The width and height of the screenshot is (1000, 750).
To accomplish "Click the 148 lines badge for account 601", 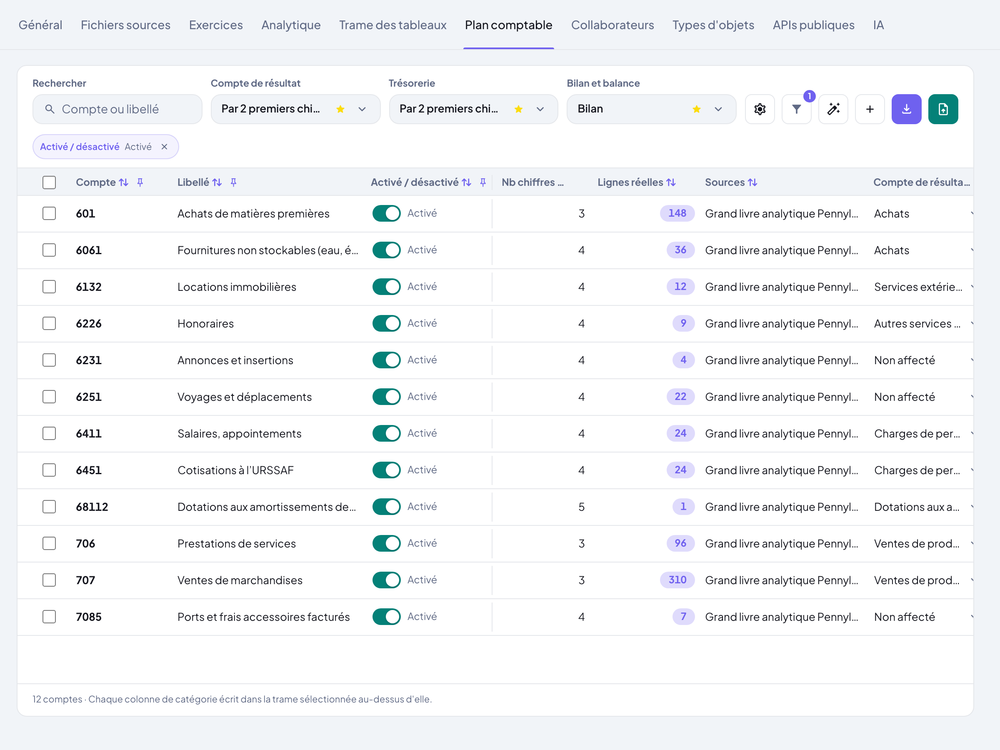I will click(677, 213).
